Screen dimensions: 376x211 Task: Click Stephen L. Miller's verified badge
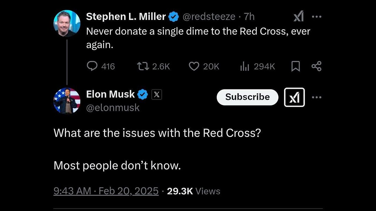pos(174,17)
